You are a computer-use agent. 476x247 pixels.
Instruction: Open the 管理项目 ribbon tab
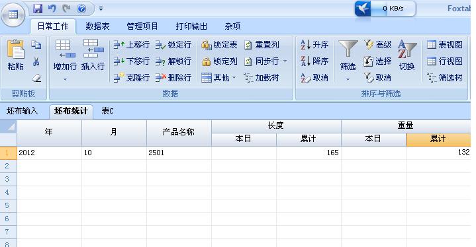click(x=142, y=26)
